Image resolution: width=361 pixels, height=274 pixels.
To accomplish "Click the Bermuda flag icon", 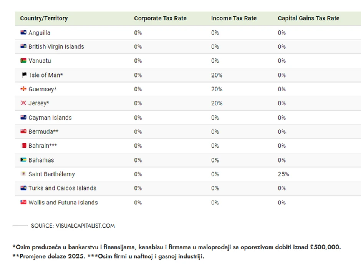I will [x=23, y=131].
